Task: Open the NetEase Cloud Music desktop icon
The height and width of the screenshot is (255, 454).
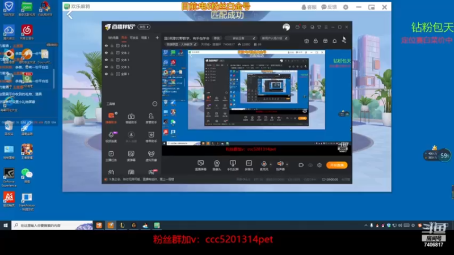Action: point(27,32)
